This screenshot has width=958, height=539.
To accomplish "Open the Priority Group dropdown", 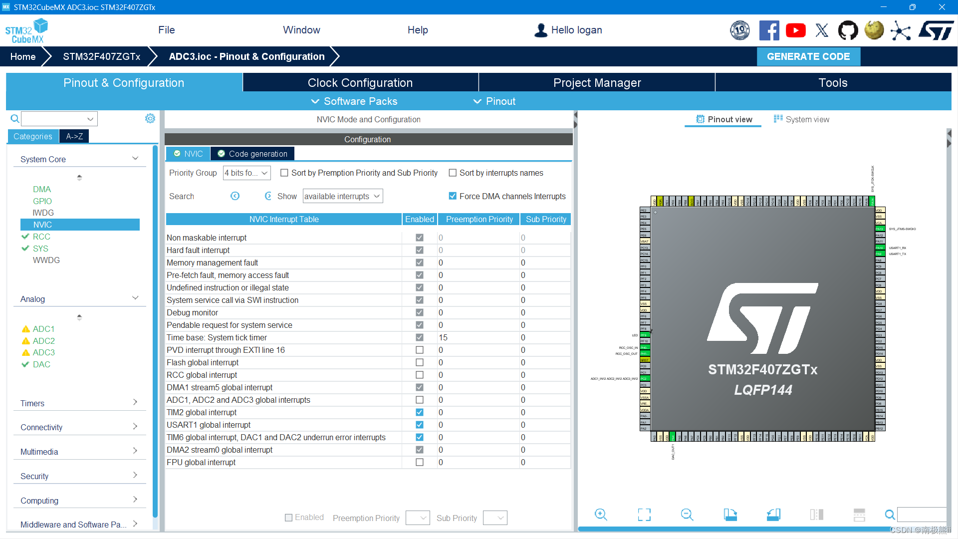I will (246, 173).
